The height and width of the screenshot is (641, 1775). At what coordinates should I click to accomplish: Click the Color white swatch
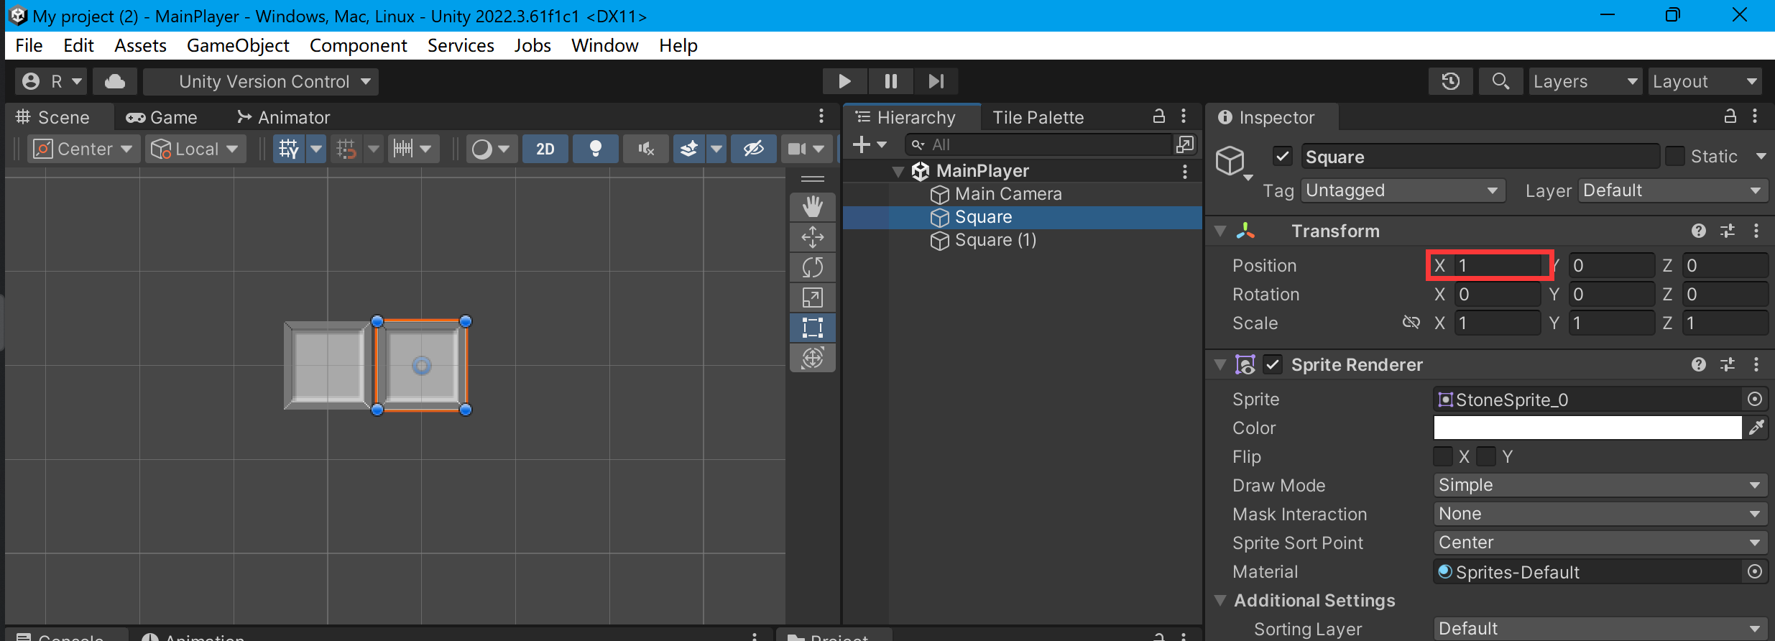(x=1587, y=428)
